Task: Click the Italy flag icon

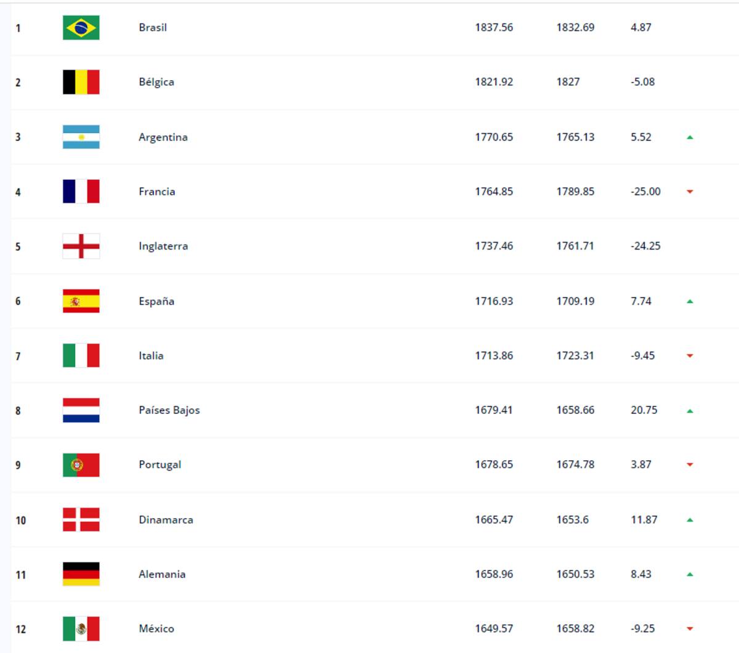Action: click(81, 355)
